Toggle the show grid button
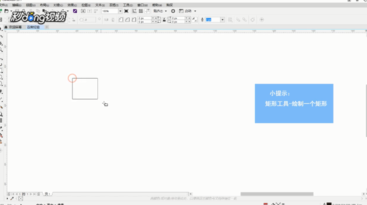Viewport: 367px width, 205px height. (141, 11)
